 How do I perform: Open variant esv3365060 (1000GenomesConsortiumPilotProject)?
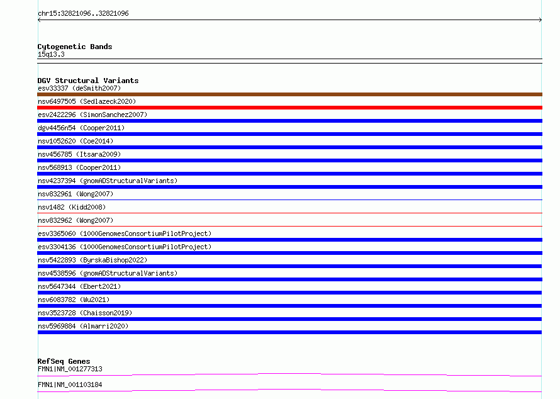[x=125, y=233]
